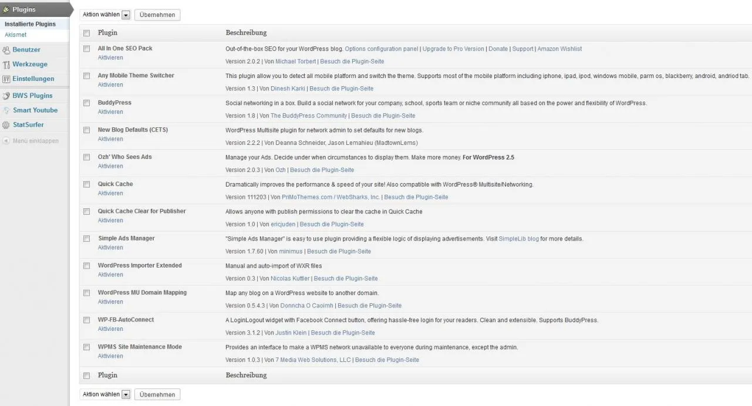Click the Werkzeuge tools icon
752x406 pixels.
pos(6,65)
